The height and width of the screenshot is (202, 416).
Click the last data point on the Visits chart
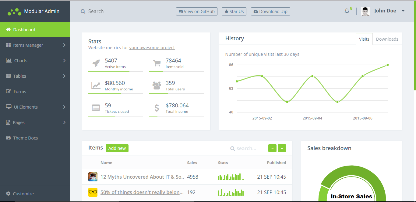(388, 65)
